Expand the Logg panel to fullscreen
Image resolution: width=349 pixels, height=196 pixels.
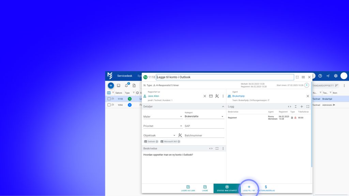[x=308, y=107]
